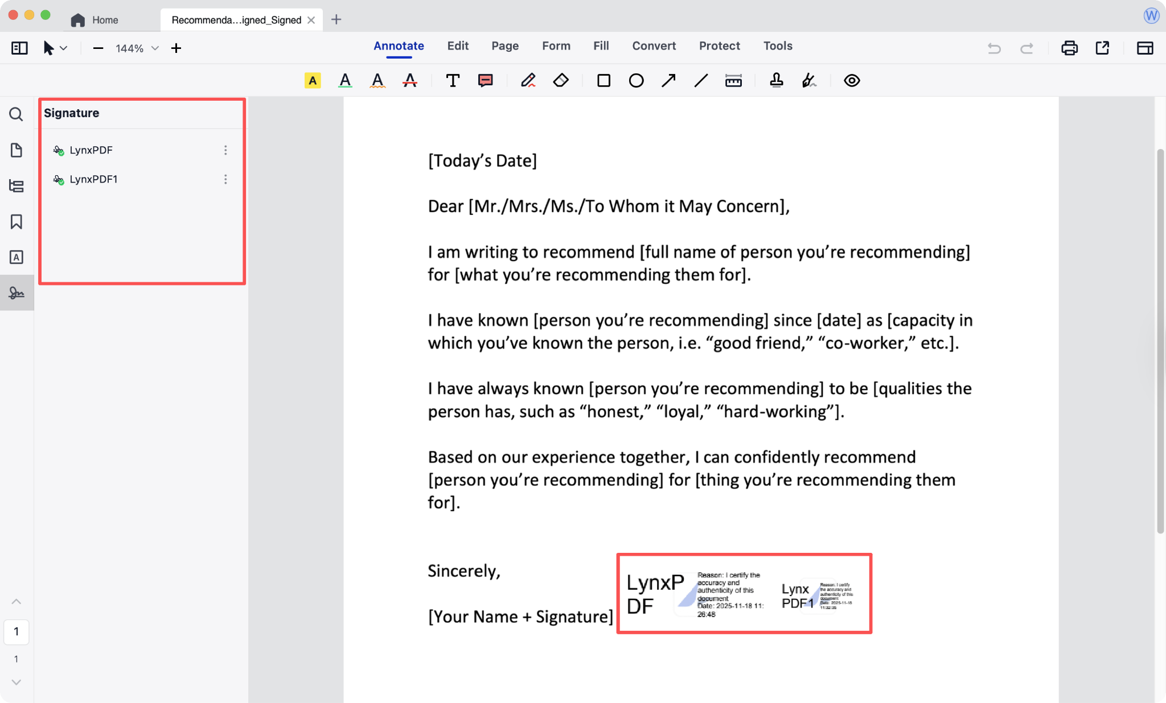Open LynxPDF1 signature options menu

[225, 179]
